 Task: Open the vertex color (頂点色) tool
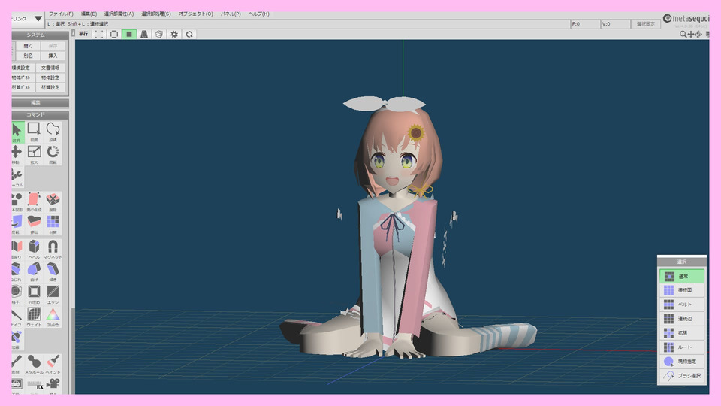tap(53, 316)
